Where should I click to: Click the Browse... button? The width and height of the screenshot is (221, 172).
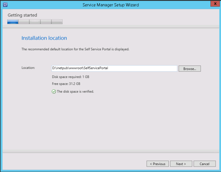[189, 69]
